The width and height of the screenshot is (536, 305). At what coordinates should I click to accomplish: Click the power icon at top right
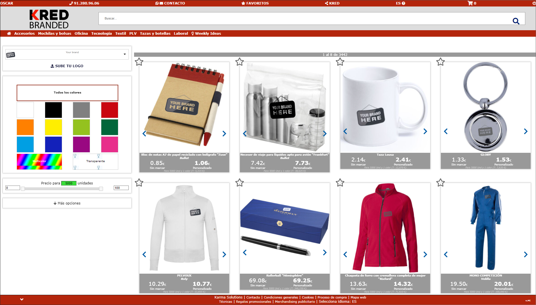(534, 3)
